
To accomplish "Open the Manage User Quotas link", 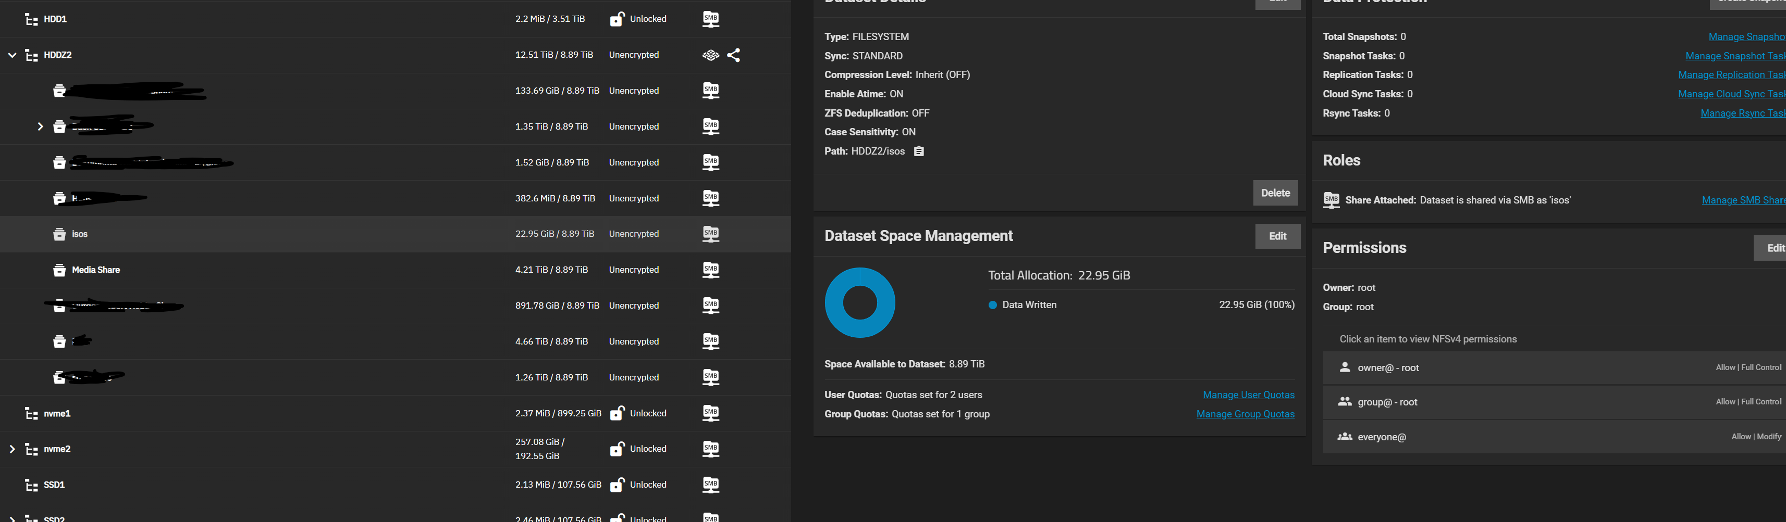I will 1248,394.
